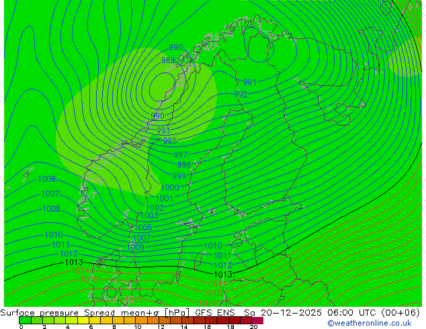The image size is (426, 329).
Task: Select the 991 isobar label
Action: click(249, 82)
